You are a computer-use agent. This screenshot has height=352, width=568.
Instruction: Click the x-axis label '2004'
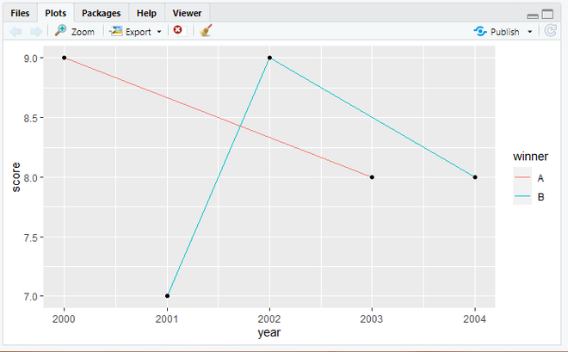pyautogui.click(x=474, y=319)
